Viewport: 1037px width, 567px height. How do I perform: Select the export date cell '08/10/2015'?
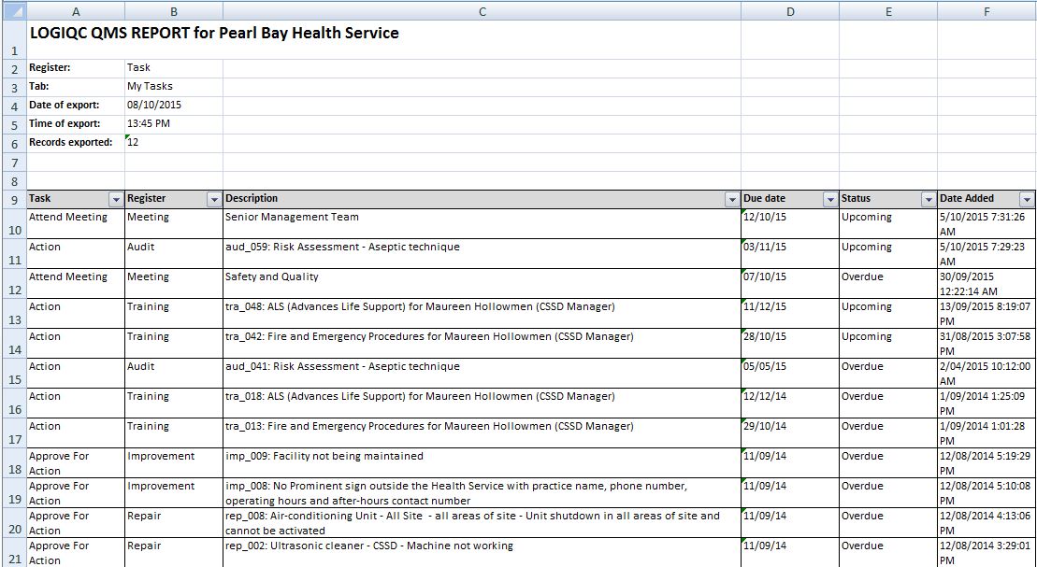coord(173,105)
